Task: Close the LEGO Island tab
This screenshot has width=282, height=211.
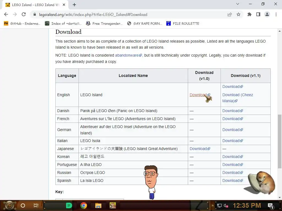Action: tap(64, 5)
